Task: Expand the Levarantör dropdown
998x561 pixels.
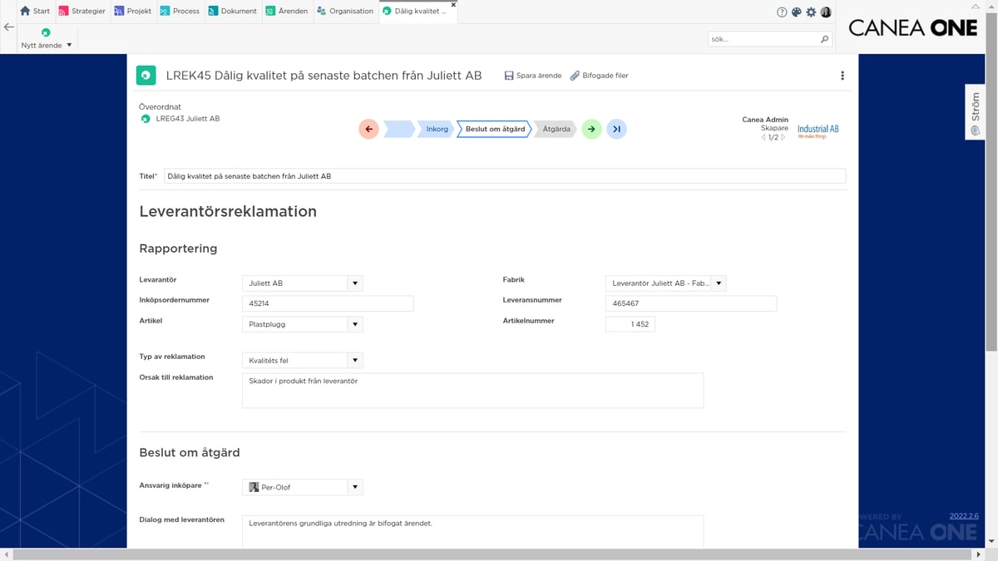Action: pos(355,283)
